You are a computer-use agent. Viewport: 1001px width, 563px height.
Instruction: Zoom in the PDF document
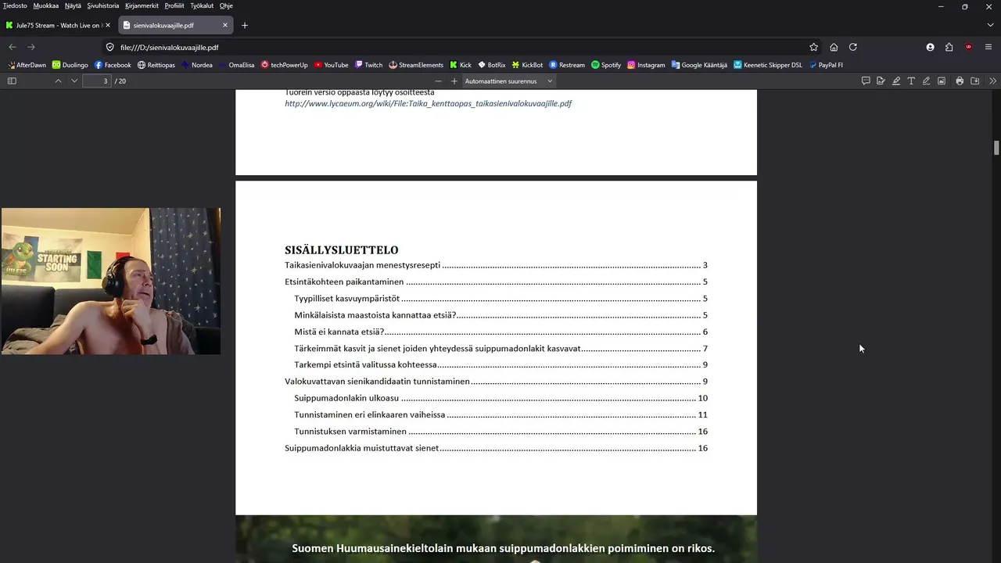(x=454, y=81)
